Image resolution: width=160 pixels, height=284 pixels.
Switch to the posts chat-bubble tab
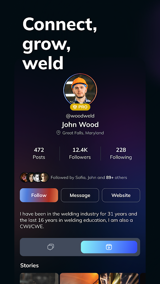(x=50, y=247)
